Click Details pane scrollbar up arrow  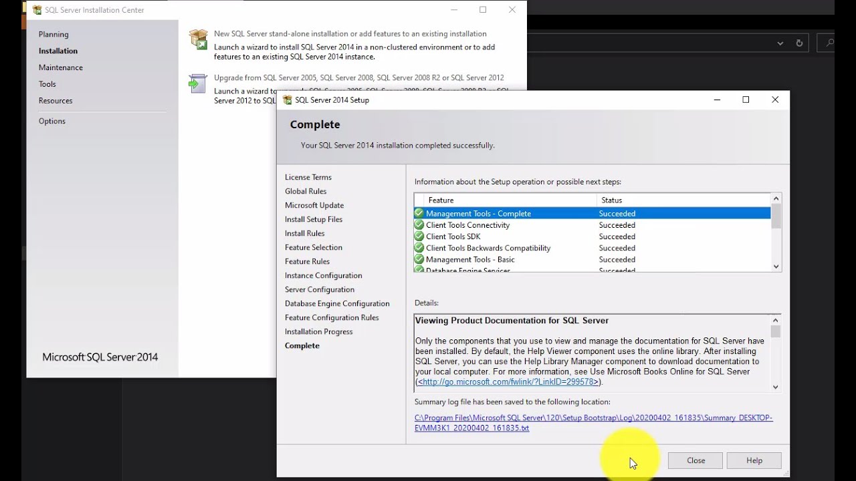[776, 320]
